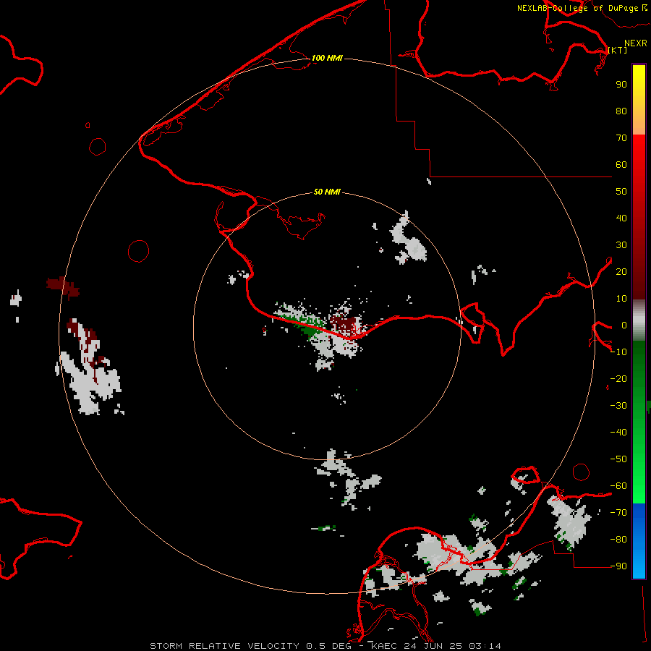Image resolution: width=651 pixels, height=651 pixels.
Task: Pick the green inbound segment of the color bar
Action: point(639,422)
